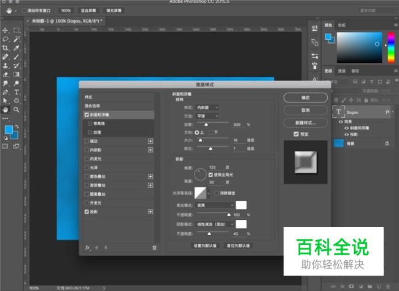
Task: Select the Eraser tool
Action: 5,74
